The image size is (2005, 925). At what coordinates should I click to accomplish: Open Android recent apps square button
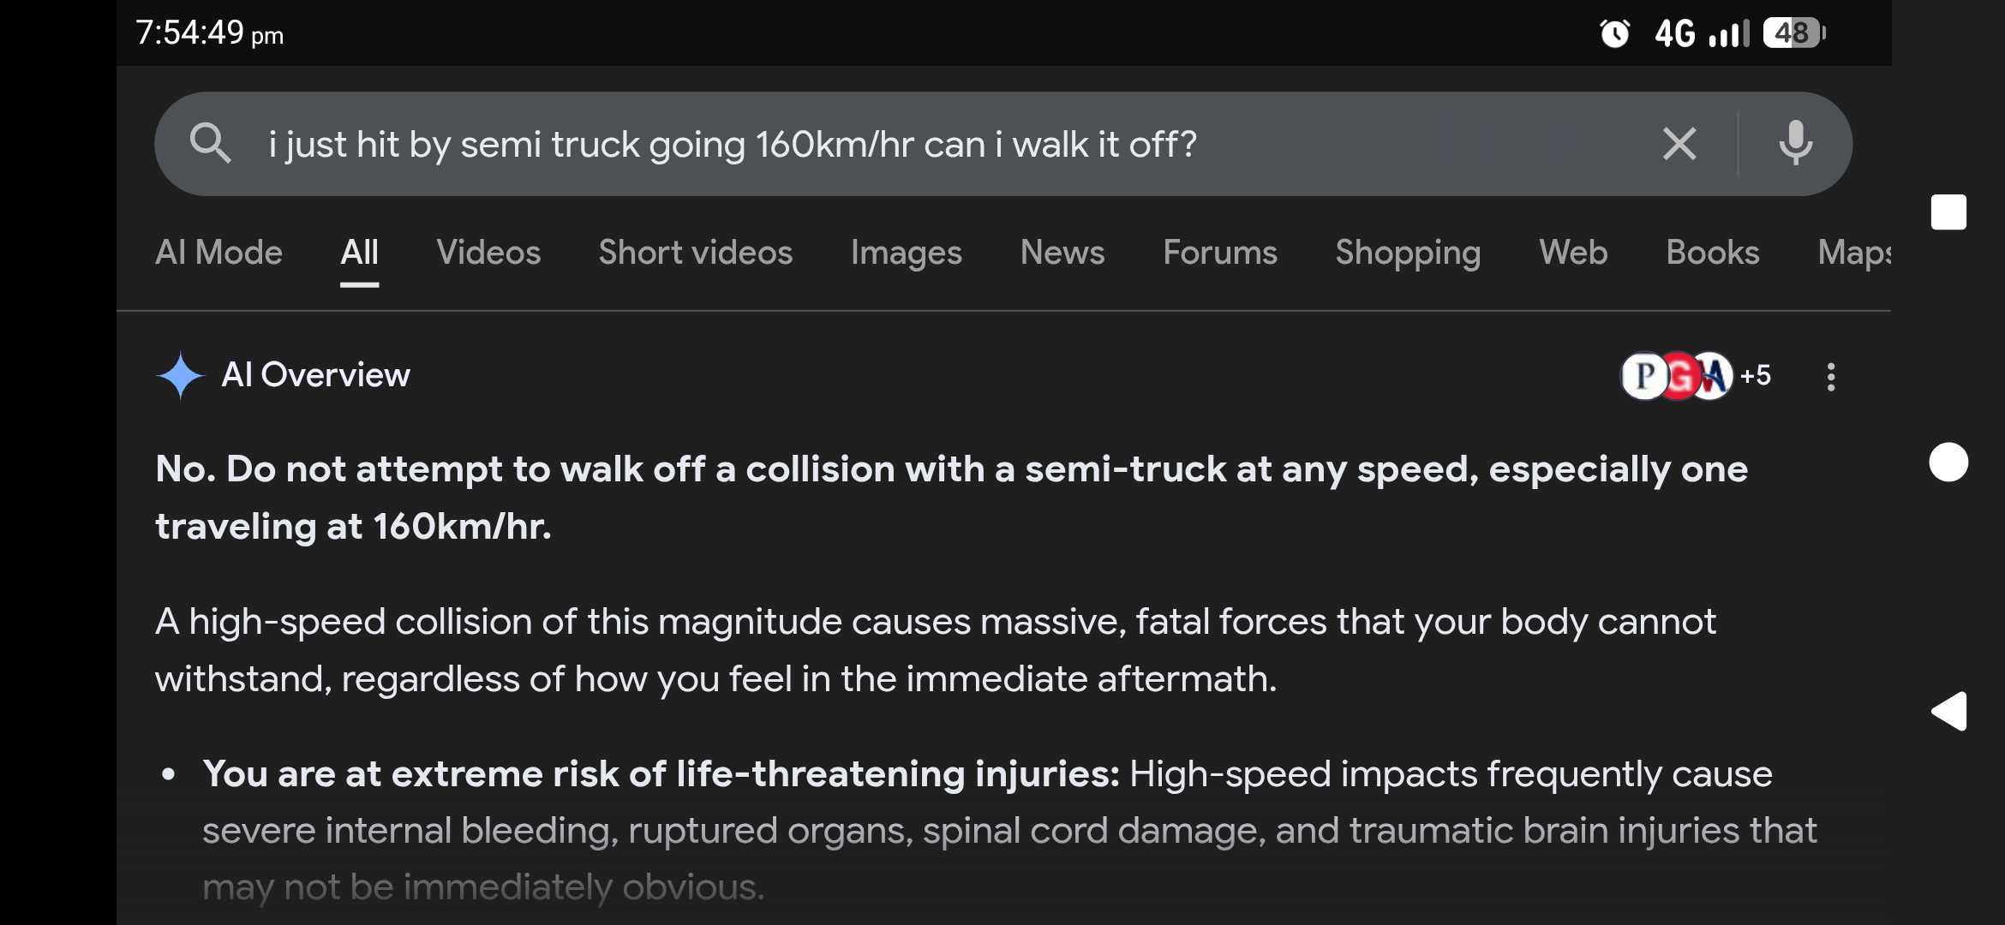point(1948,212)
